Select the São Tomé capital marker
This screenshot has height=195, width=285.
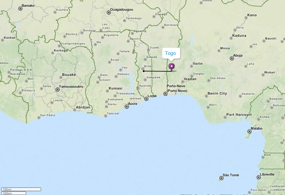tap(221, 178)
